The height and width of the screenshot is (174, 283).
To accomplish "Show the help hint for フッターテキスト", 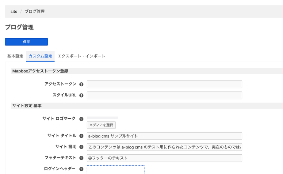I will click(81, 158).
